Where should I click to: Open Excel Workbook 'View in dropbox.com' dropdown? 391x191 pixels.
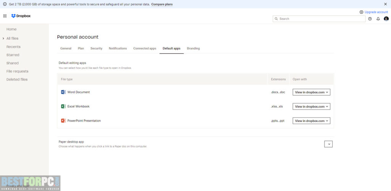coord(312,106)
